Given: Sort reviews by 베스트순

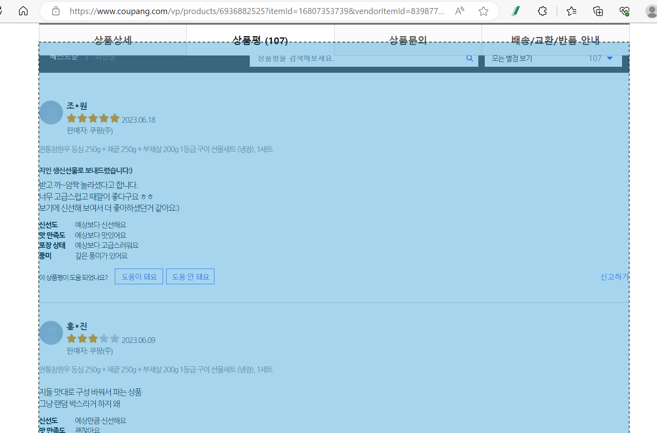Looking at the screenshot, I should coord(64,57).
